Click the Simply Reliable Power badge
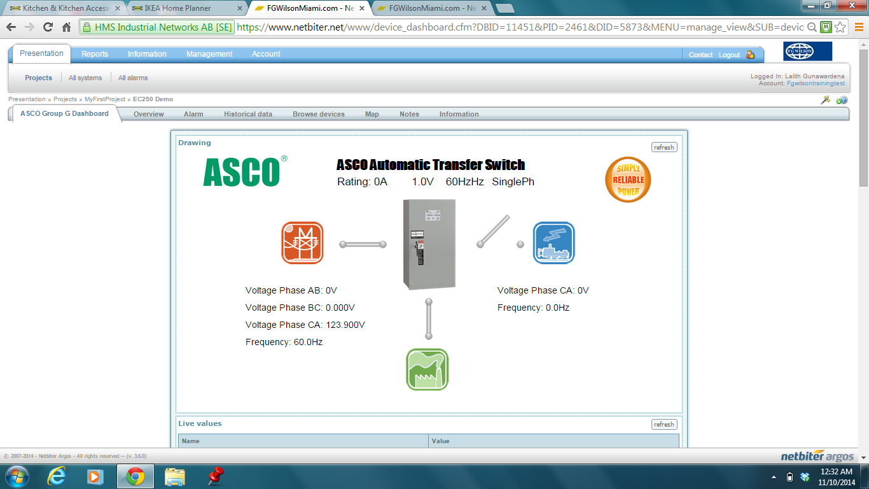Screen dimensions: 869x489 pyautogui.click(x=628, y=180)
